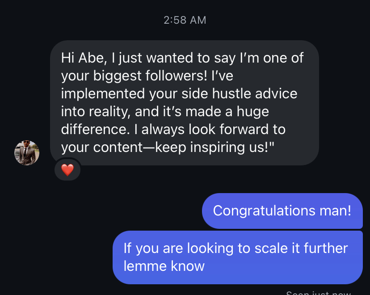
Task: Select the "Congratulations man!" sent bubble
Action: 282,211
